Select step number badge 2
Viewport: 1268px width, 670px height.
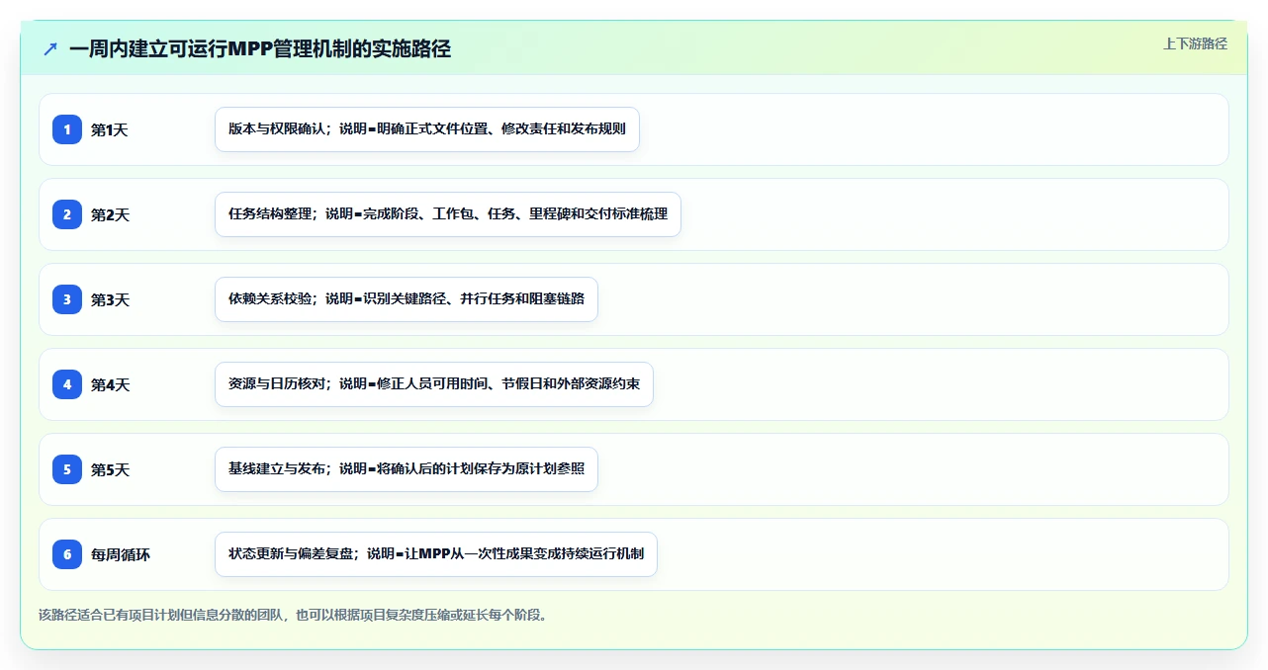click(67, 214)
